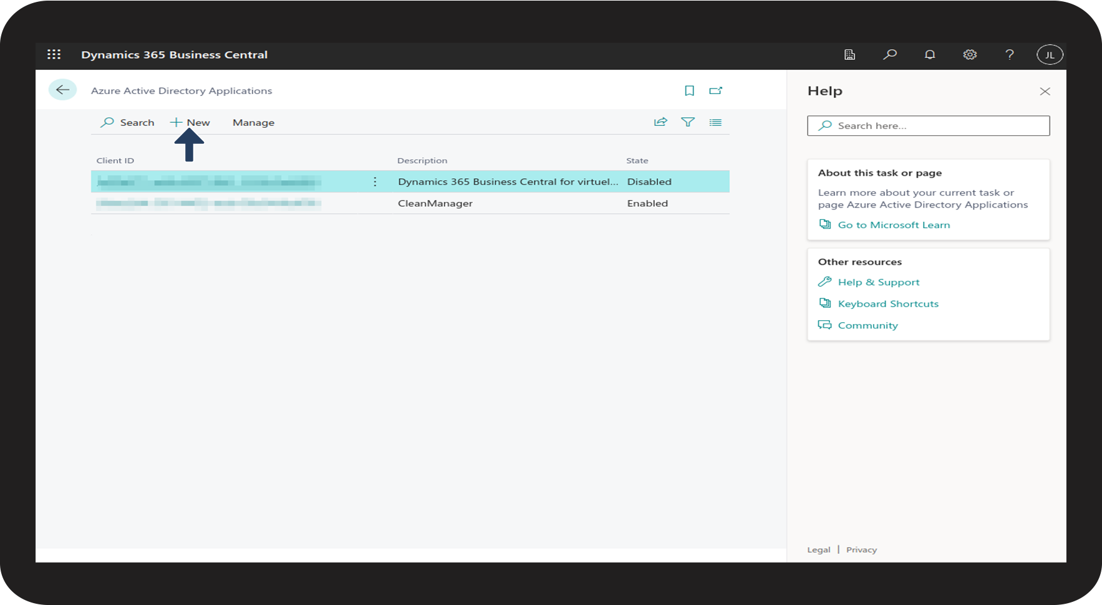
Task: Open the Go to Microsoft Learn link
Action: (893, 225)
